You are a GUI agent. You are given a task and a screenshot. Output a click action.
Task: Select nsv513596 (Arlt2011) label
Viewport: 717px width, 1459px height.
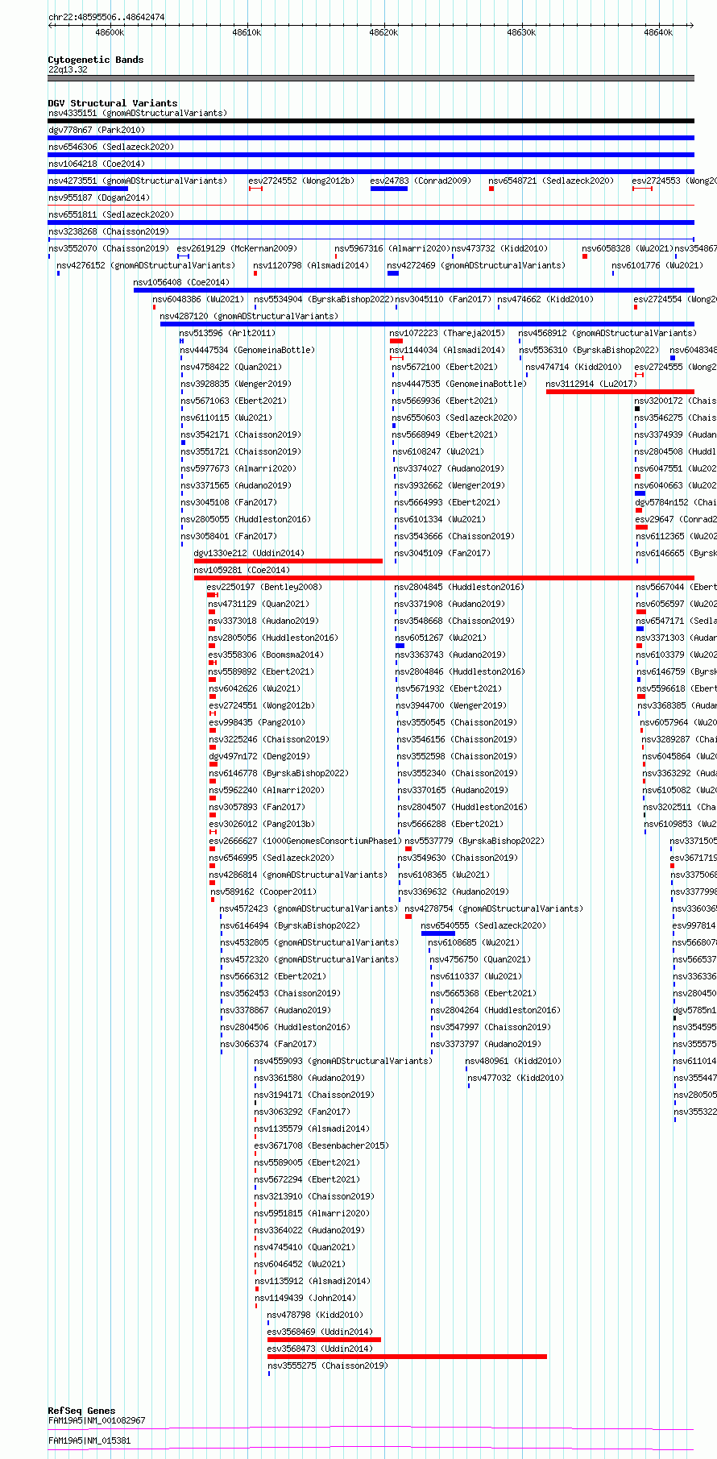(x=227, y=333)
